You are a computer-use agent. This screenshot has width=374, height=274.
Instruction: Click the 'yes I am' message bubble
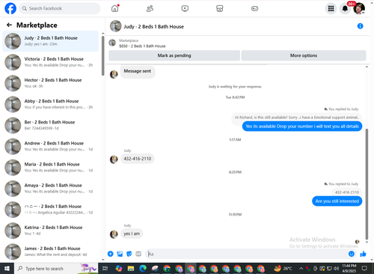[x=132, y=234]
